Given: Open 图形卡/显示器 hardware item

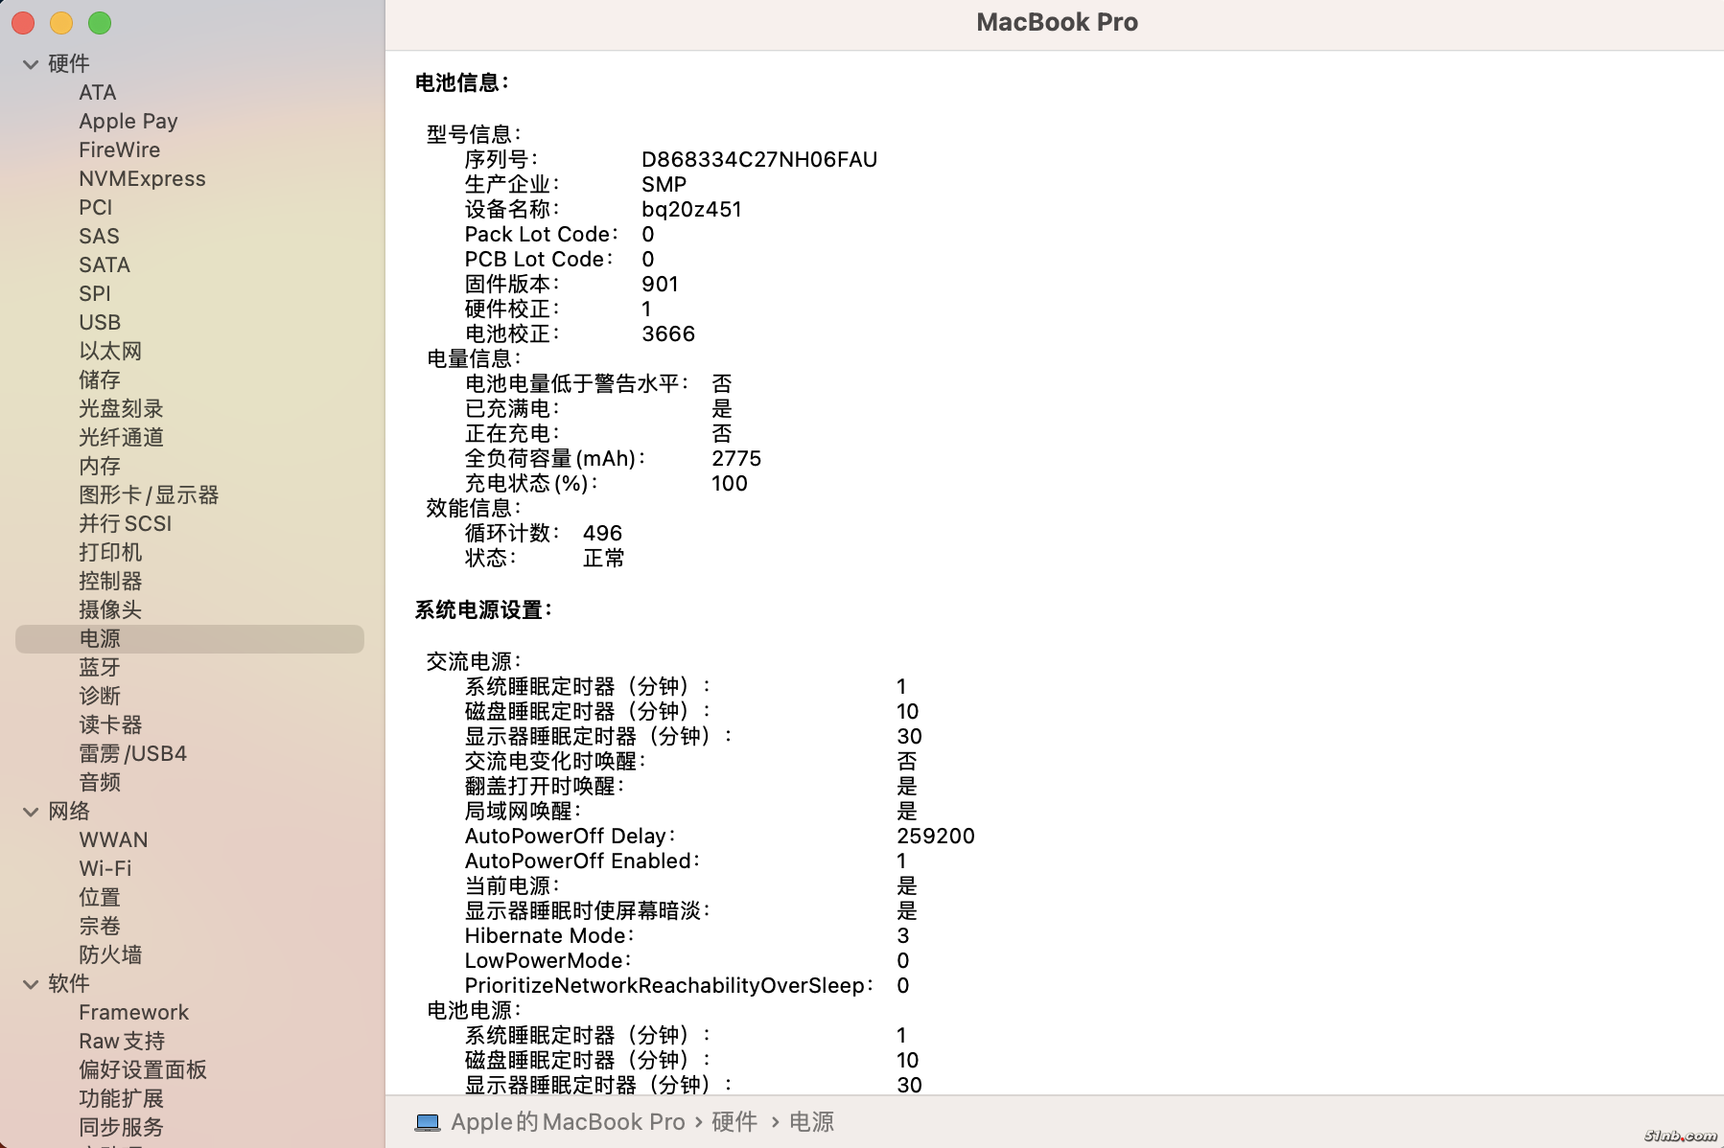Looking at the screenshot, I should click(x=149, y=494).
